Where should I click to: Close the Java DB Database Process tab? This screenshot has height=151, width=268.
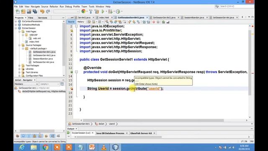(127, 133)
